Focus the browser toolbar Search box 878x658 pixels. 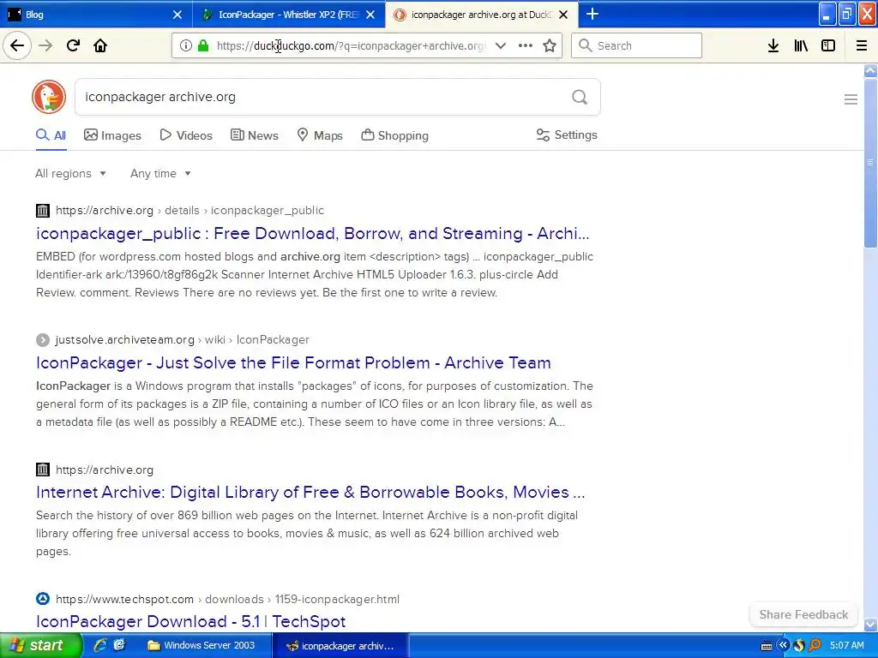636,45
